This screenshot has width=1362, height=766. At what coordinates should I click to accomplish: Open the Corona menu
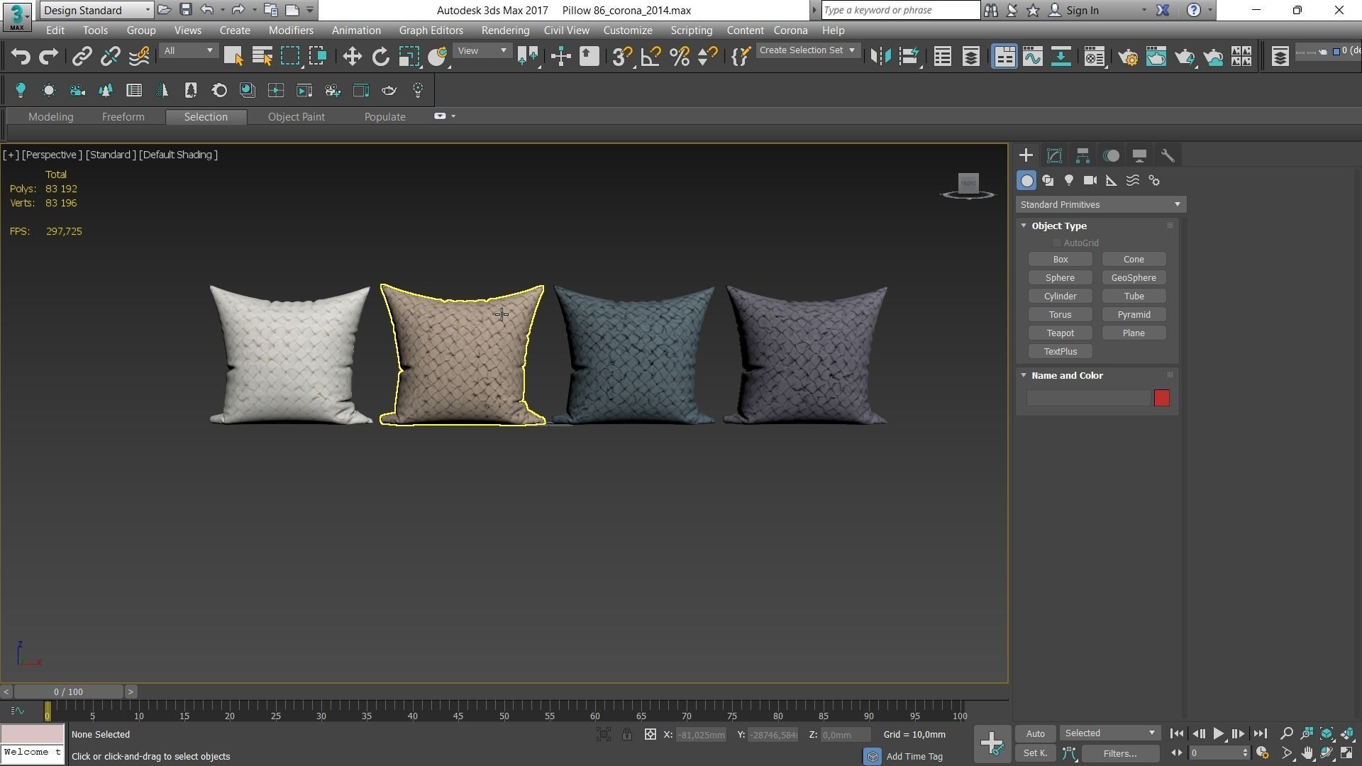[x=790, y=30]
